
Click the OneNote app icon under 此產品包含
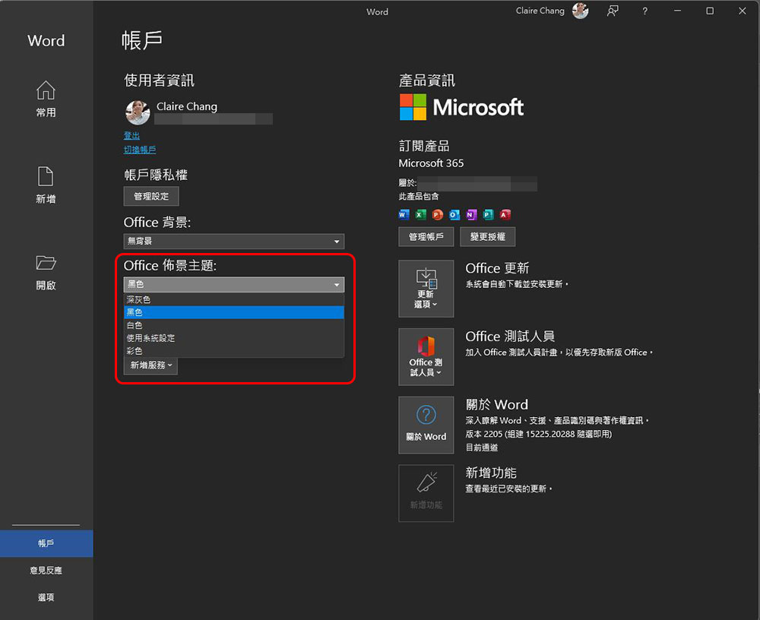pyautogui.click(x=472, y=215)
